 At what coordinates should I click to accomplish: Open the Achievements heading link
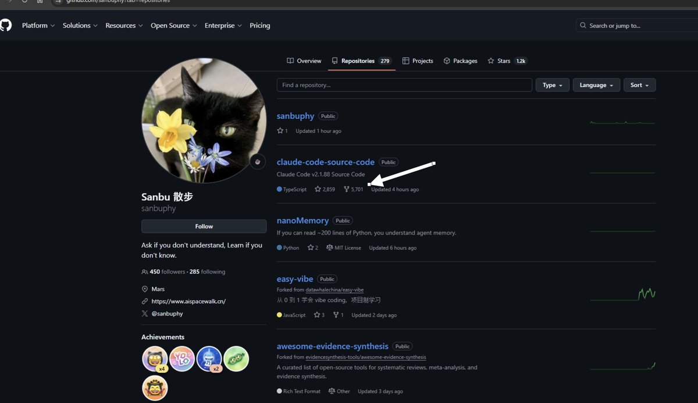[163, 337]
